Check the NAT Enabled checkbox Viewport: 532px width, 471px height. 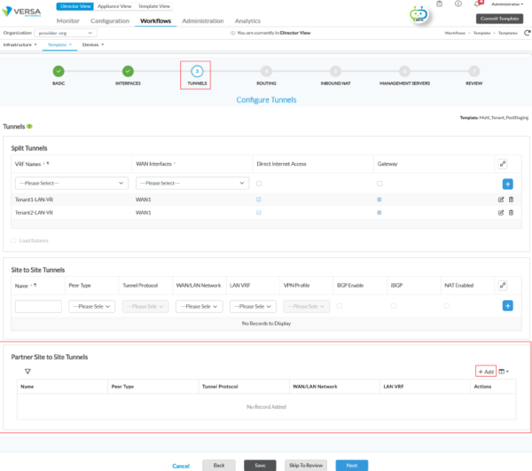point(447,306)
